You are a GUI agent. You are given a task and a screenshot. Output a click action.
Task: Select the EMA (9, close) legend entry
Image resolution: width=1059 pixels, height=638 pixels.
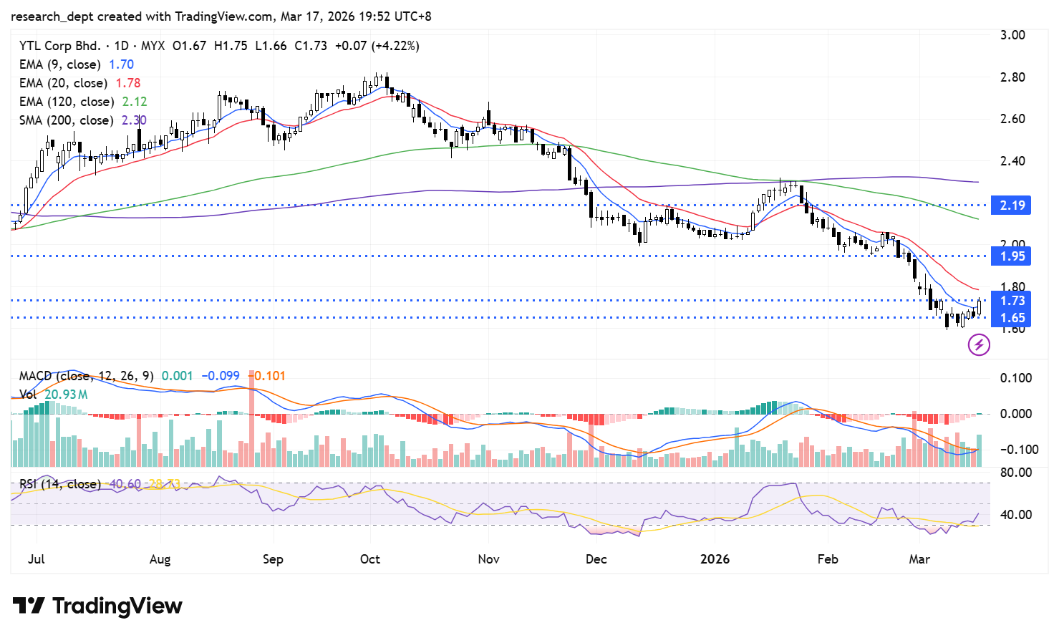60,64
